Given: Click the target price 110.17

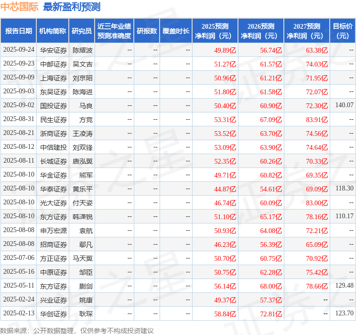Looking at the screenshot, I should point(345,216).
